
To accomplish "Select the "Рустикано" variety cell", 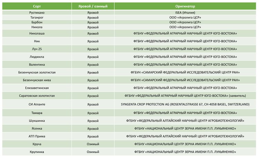I will pos(37,13).
